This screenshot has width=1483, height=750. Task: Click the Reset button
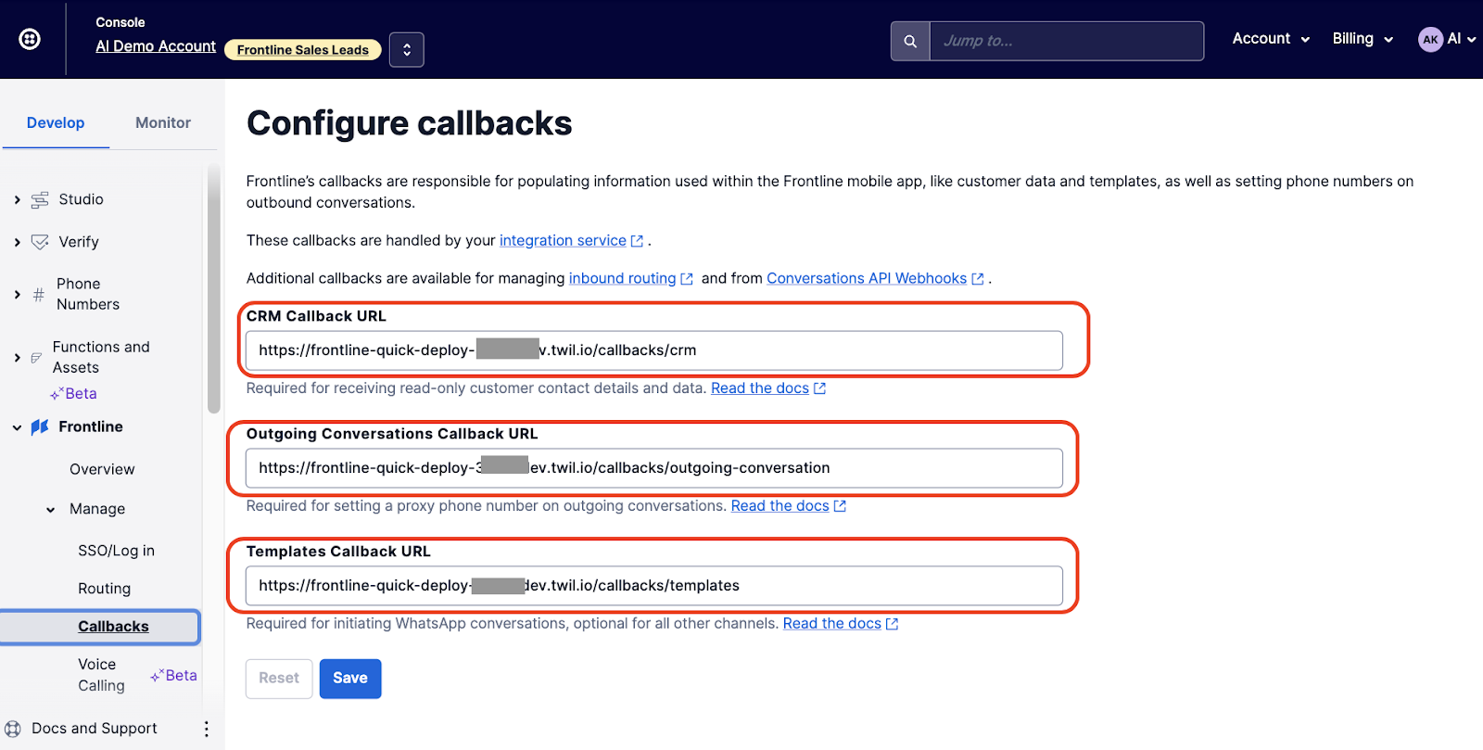279,679
